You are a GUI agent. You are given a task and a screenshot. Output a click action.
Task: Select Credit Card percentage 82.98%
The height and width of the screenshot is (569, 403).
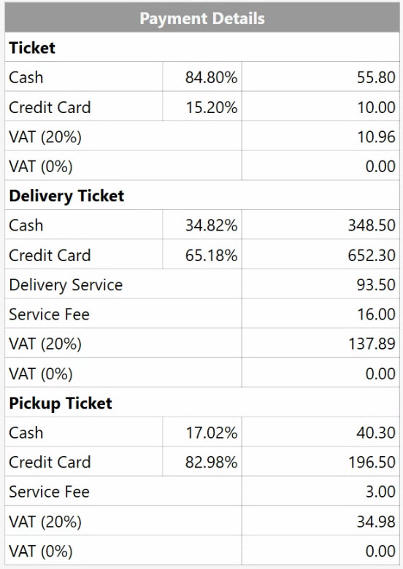pos(211,462)
